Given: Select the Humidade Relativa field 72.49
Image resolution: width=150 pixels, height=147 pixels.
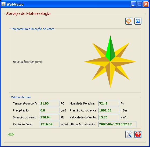Looking at the screenshot, I should pos(109,103).
